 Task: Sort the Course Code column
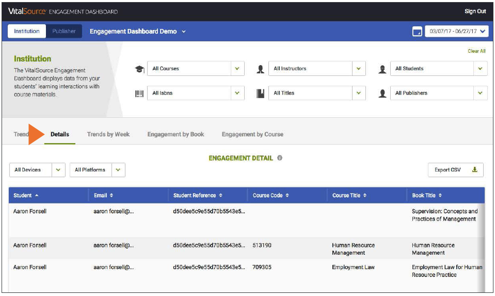(287, 196)
